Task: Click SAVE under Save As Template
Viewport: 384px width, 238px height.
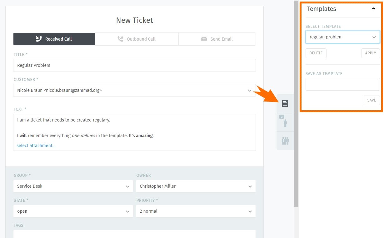Action: point(372,100)
